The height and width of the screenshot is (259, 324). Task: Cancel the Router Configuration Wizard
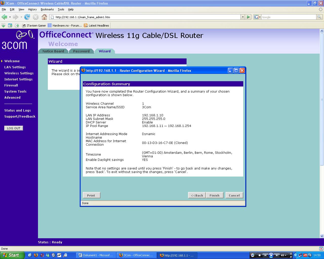(234, 195)
